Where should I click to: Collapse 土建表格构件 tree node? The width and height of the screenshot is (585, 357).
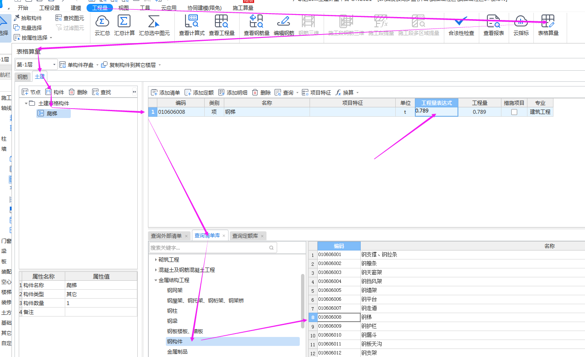point(26,103)
